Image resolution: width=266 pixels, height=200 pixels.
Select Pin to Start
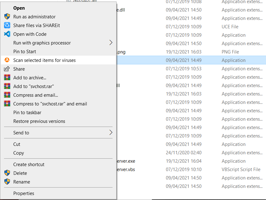[x=24, y=52]
